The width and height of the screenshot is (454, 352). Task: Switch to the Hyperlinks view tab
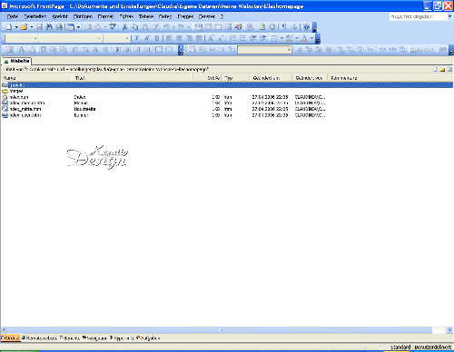click(x=122, y=338)
